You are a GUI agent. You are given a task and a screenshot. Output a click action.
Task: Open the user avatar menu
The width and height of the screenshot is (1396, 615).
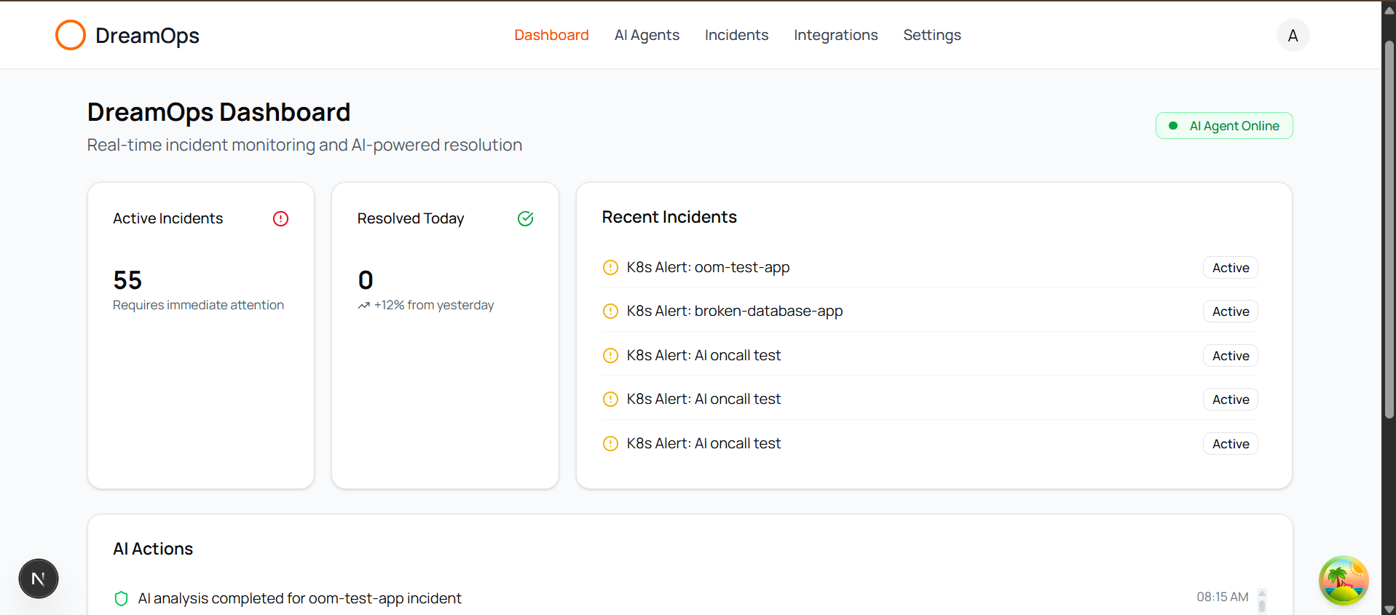[x=1293, y=36]
